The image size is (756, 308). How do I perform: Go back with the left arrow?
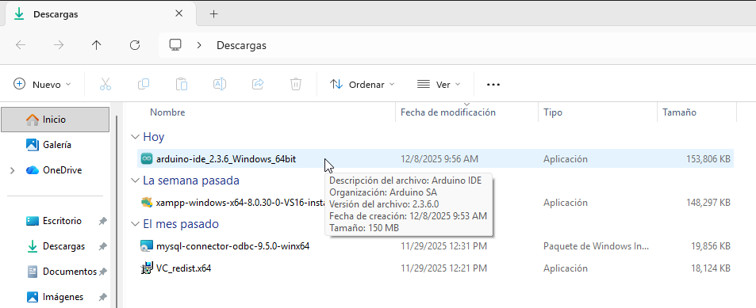pos(21,45)
